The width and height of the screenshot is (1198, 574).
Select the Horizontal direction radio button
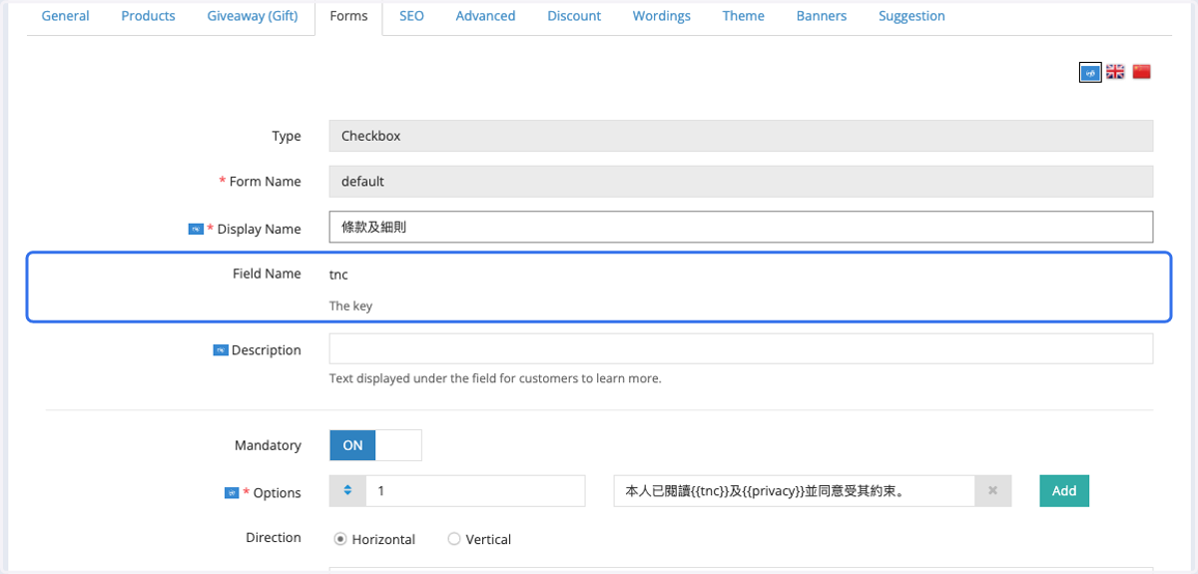(x=340, y=539)
